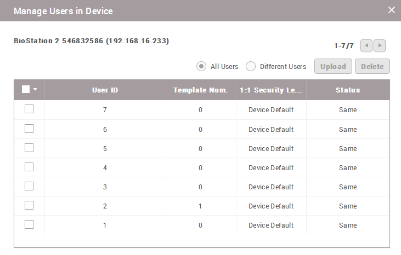Open the dropdown arrow beside header checkbox

pyautogui.click(x=35, y=90)
